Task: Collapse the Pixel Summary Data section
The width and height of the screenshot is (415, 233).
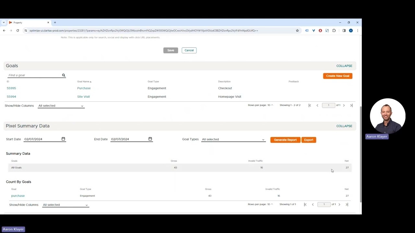Action: tap(344, 126)
